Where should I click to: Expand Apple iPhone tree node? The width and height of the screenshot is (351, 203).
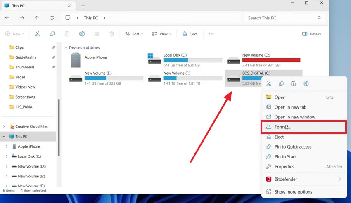(7, 146)
